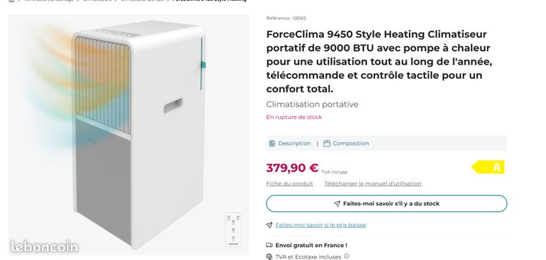Click the delivery truck icon
Image resolution: width=546 pixels, height=260 pixels.
coord(269,245)
